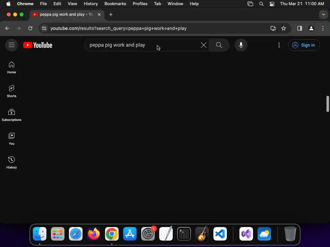330x247 pixels.
Task: Reload the page with the refresh button
Action: click(30, 28)
